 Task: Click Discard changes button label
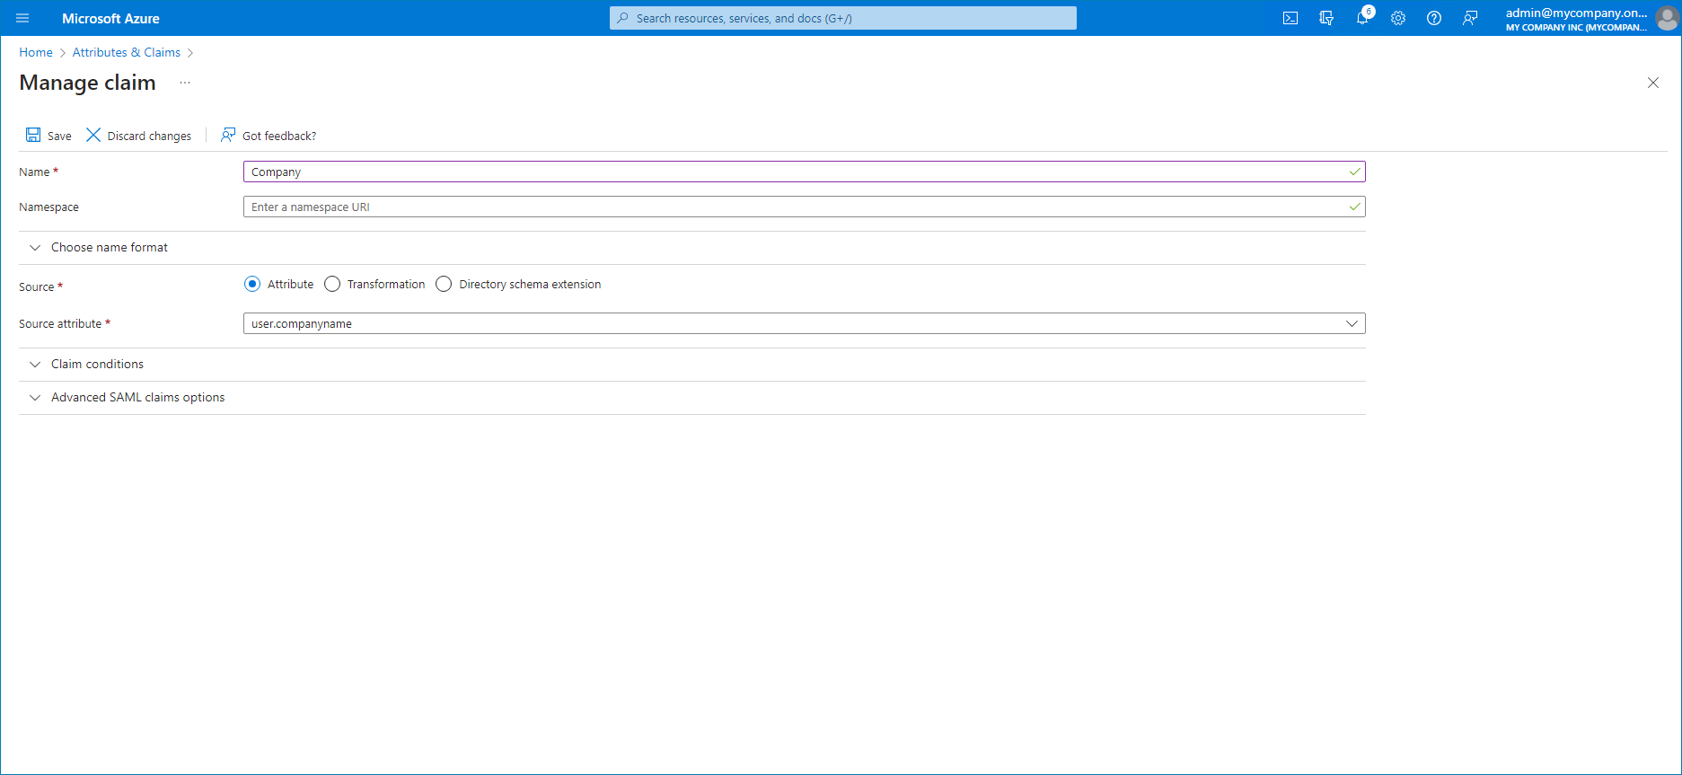pos(149,136)
